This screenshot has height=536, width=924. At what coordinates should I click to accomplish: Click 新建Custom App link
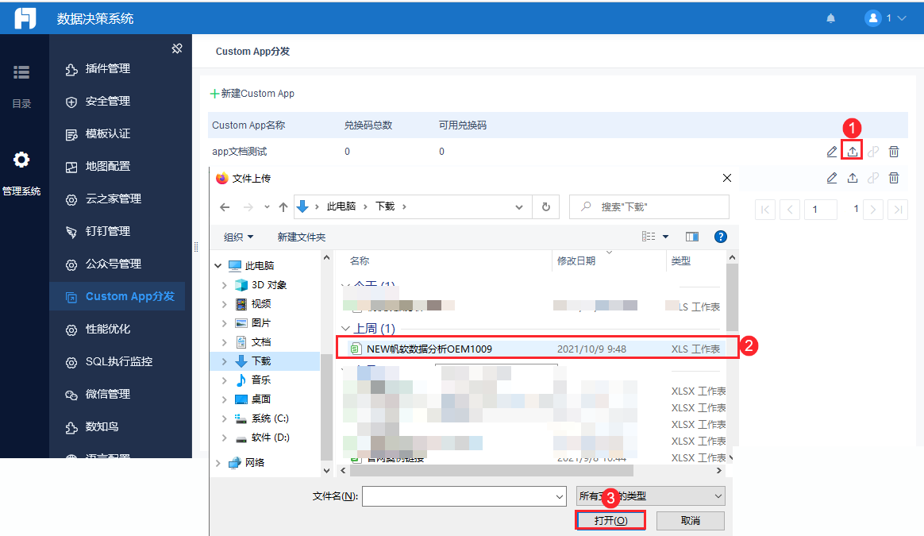252,93
